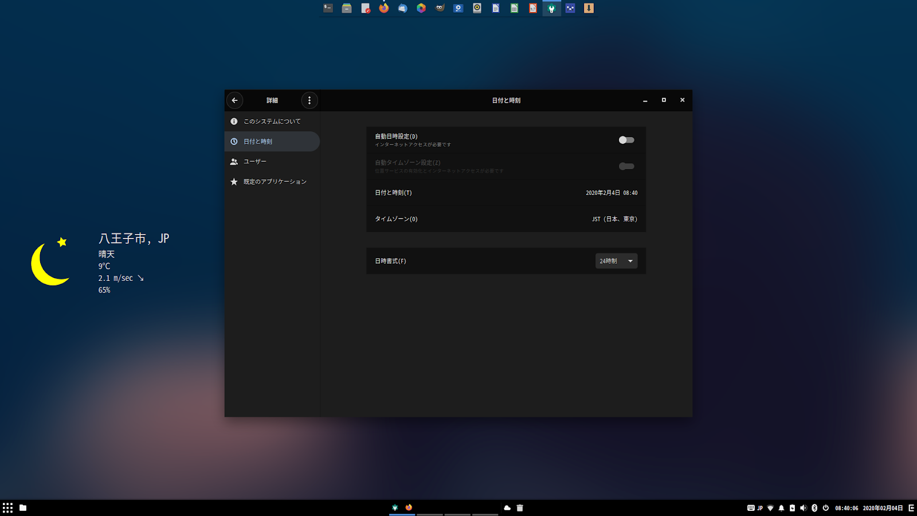Toggle the 自動日時設定 switch
Viewport: 917px width, 516px height.
coord(626,140)
